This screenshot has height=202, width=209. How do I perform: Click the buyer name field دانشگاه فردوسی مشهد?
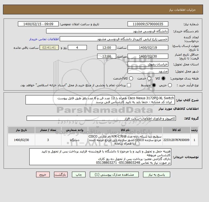[x=107, y=31]
